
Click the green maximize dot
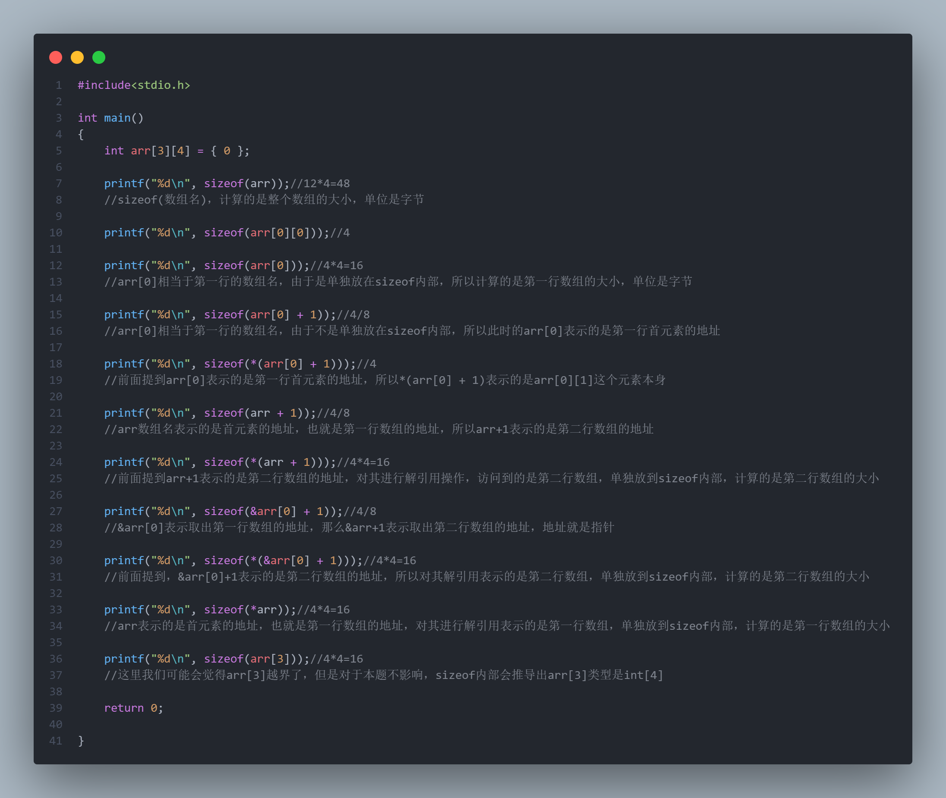99,57
